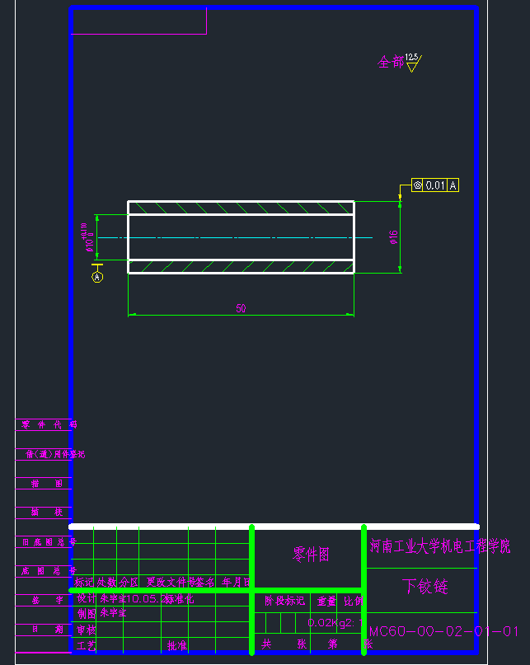The image size is (530, 665).
Task: Click the circled datum A symbol
Action: pos(97,277)
